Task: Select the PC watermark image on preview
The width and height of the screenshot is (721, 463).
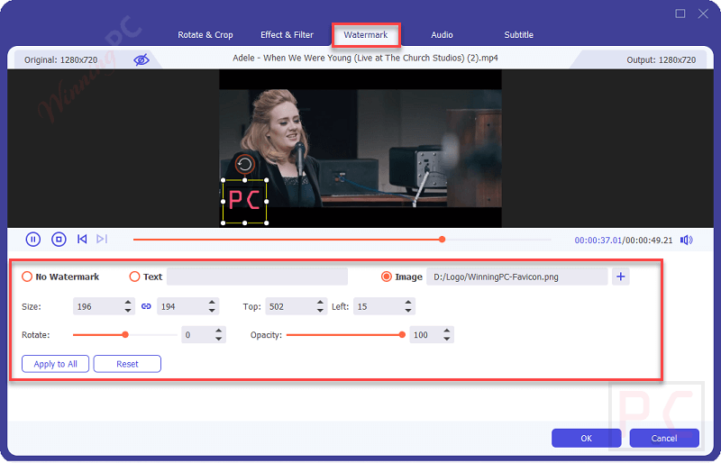Action: (244, 202)
